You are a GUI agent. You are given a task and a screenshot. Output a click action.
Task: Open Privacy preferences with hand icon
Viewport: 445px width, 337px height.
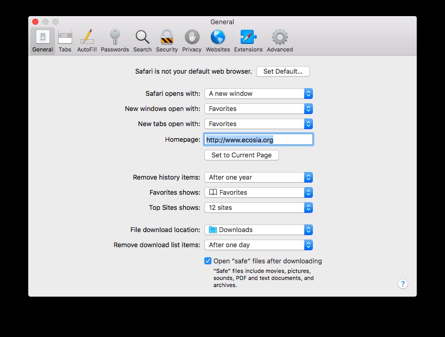coord(192,41)
